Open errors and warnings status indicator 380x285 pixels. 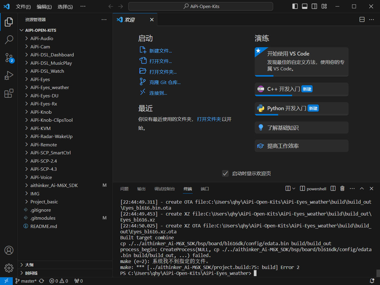(59, 281)
